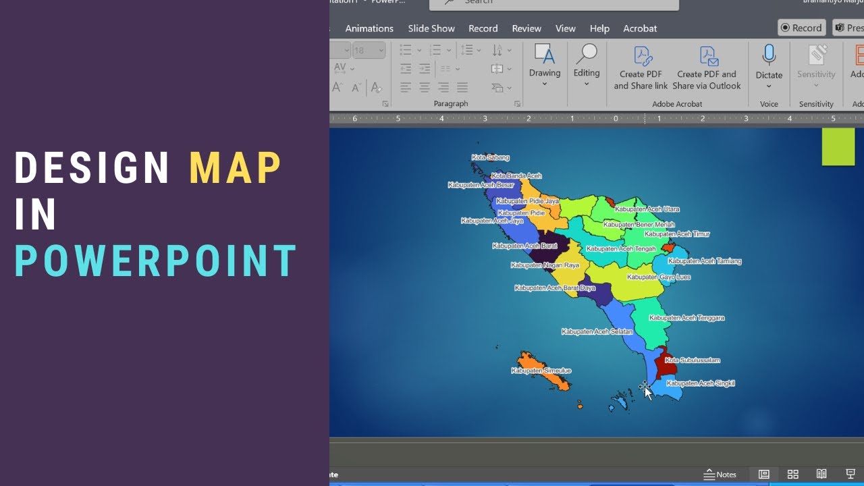
Task: Apply bulleted list formatting
Action: pyautogui.click(x=406, y=50)
